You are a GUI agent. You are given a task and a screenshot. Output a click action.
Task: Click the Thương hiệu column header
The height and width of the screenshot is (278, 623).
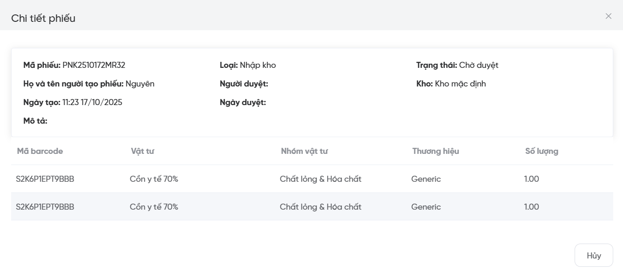click(435, 151)
